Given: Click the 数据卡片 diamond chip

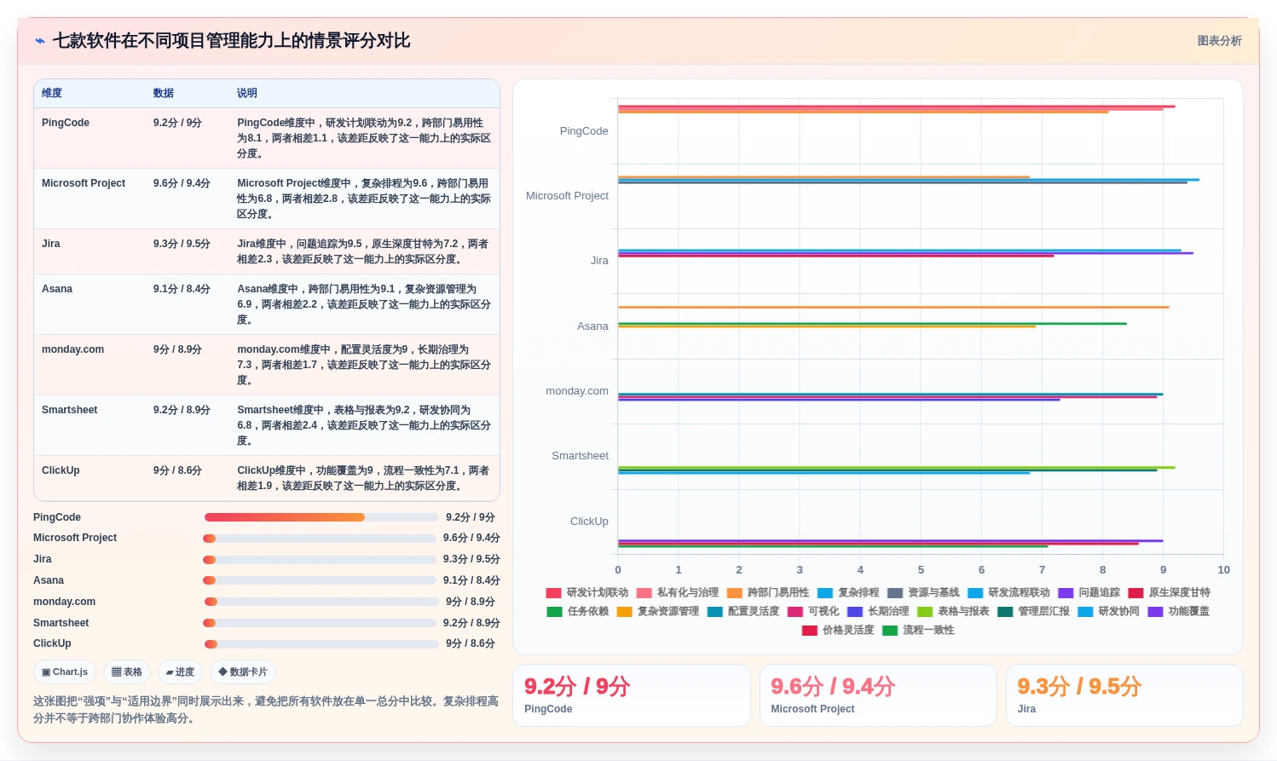Looking at the screenshot, I should (243, 672).
